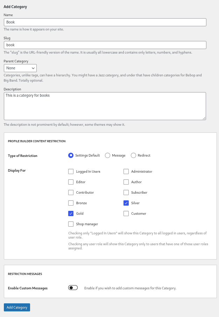Screen dimensions: 219x317
Task: Check the Customer role checkbox
Action: tap(126, 213)
